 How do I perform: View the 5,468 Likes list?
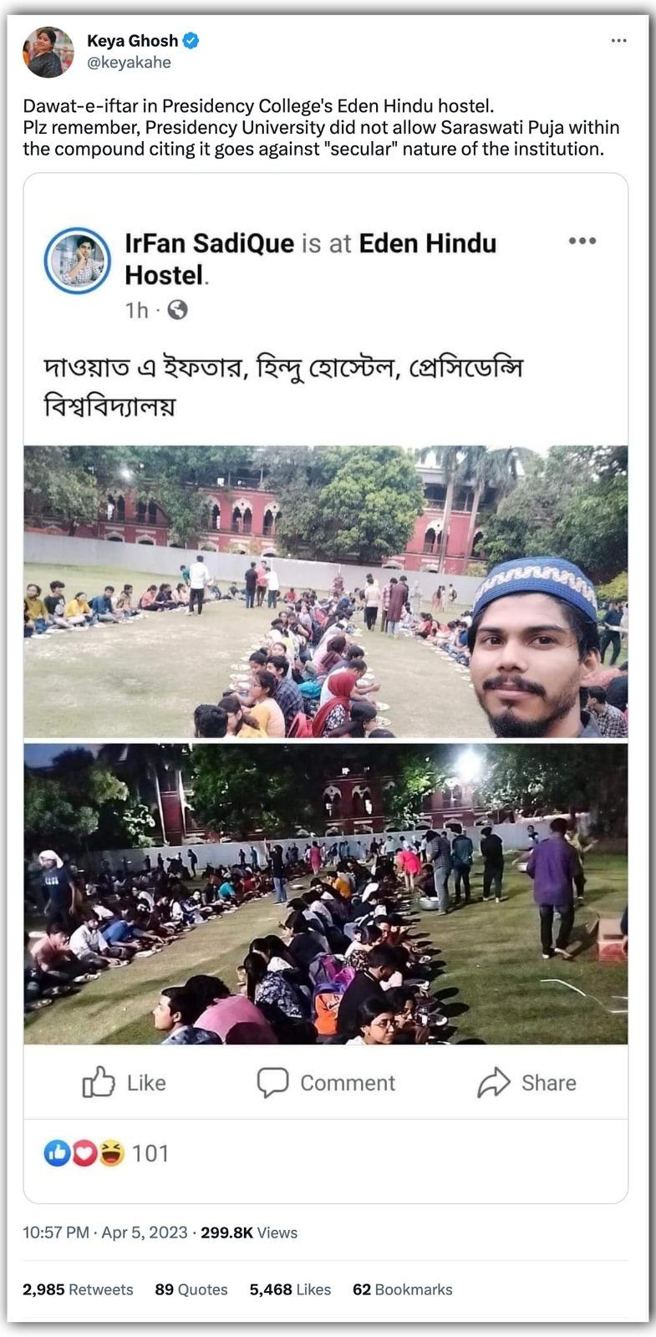coord(290,1289)
